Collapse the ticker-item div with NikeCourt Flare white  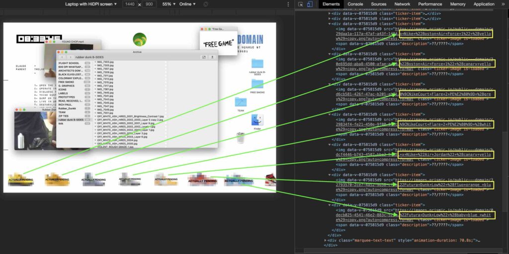tap(330, 114)
